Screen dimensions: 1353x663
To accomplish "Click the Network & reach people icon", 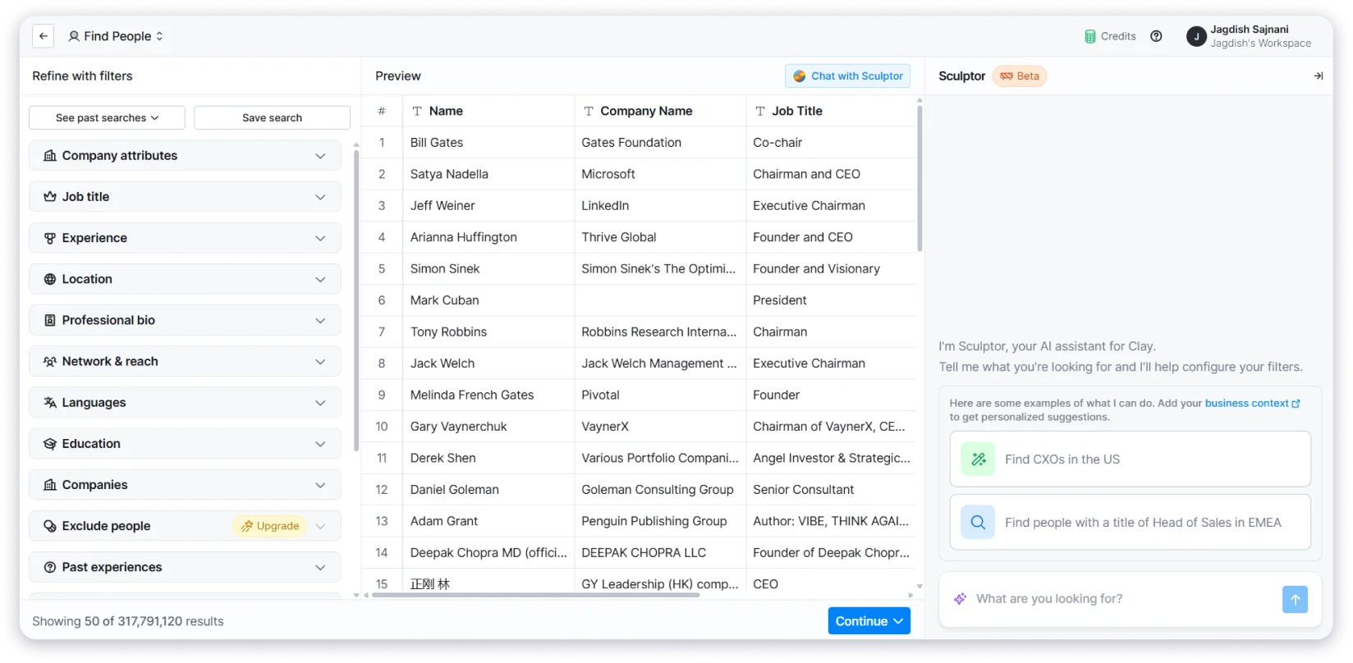I will (x=50, y=361).
